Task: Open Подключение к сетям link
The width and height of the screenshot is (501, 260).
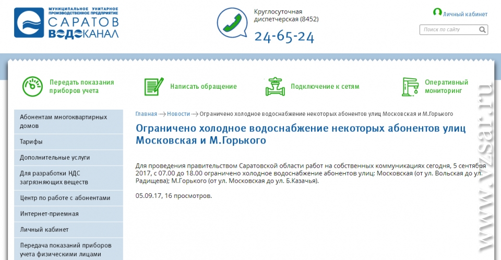Action: pyautogui.click(x=325, y=86)
